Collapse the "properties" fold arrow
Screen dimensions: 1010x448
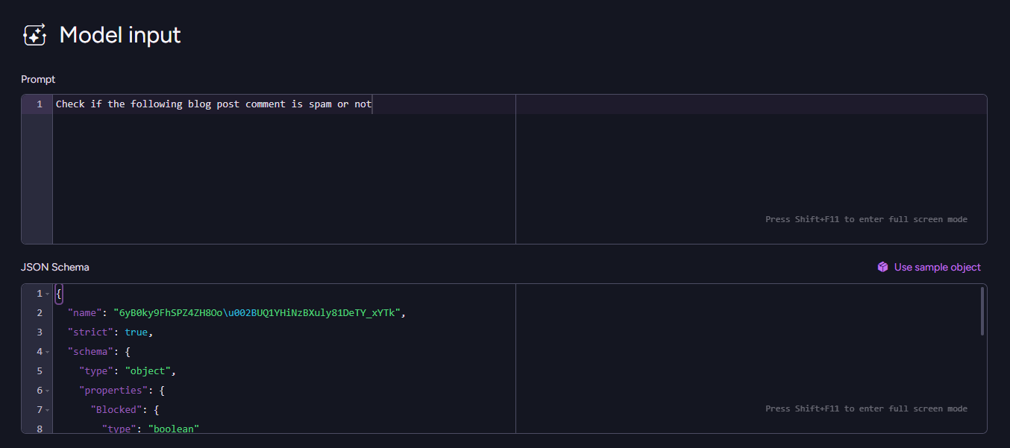(47, 391)
